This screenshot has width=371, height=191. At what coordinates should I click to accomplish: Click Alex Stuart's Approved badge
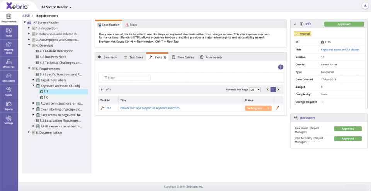pos(348,129)
